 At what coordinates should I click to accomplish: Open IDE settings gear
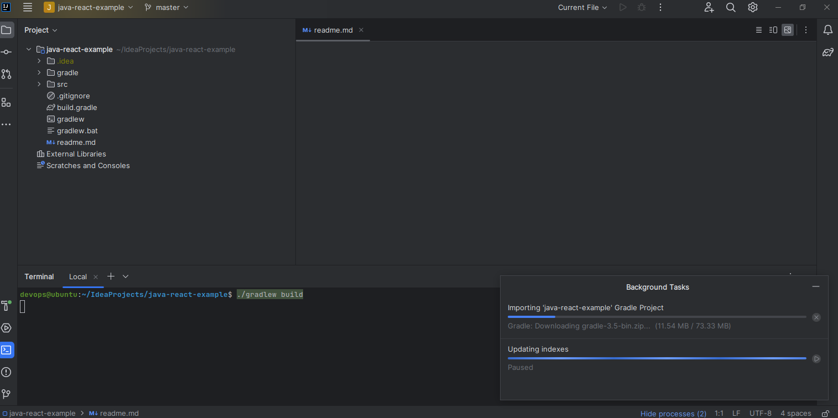point(753,7)
